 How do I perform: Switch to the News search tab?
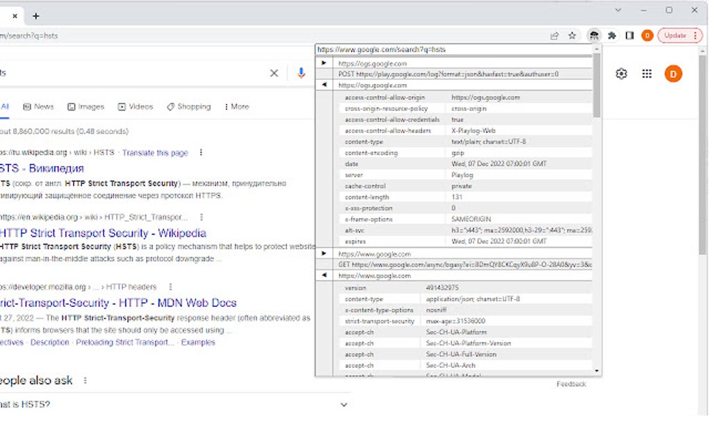[38, 106]
